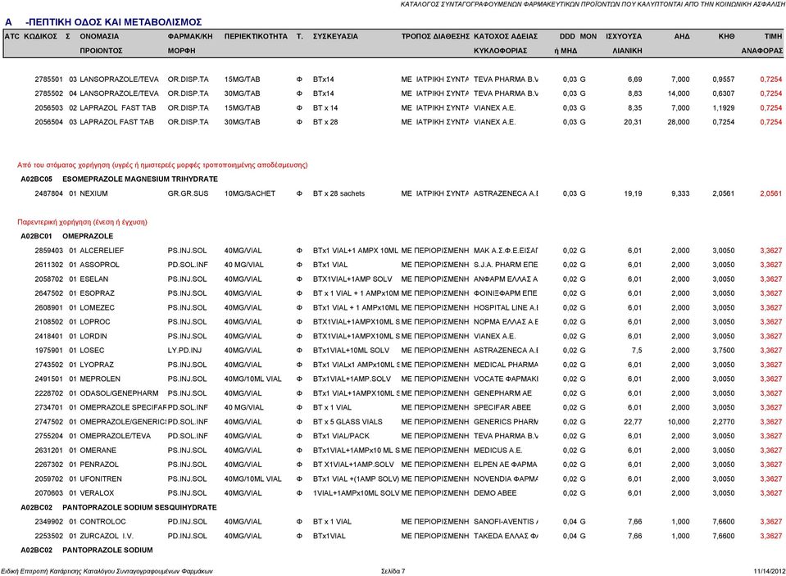
Task: Select the ODASOL/GENEPHARM product name
Action: click(119, 393)
